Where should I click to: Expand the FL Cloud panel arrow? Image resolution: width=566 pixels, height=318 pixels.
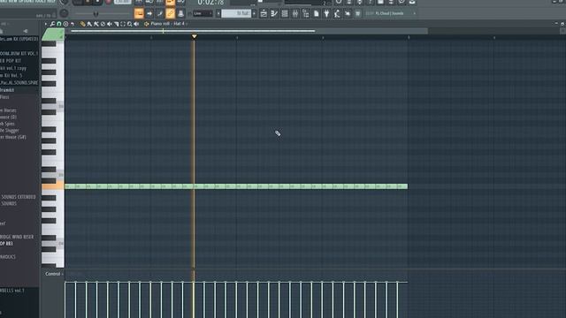click(x=415, y=13)
